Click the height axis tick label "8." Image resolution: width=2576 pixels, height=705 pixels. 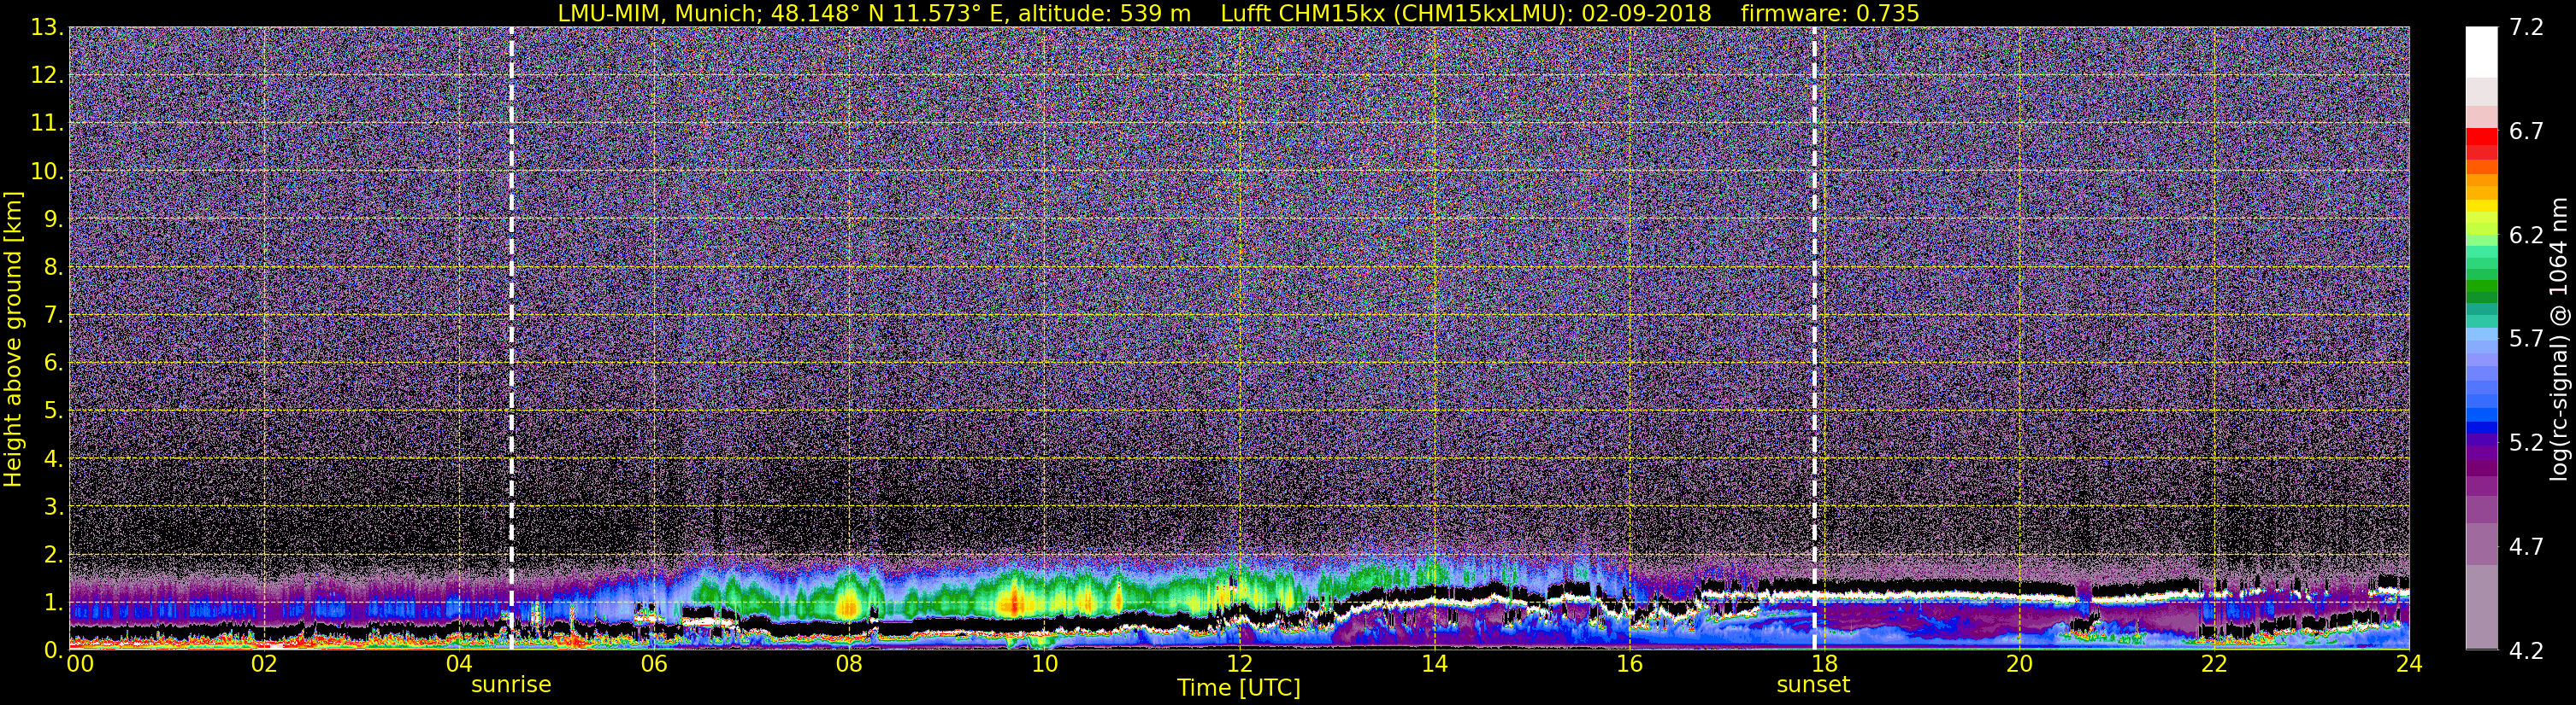point(53,268)
